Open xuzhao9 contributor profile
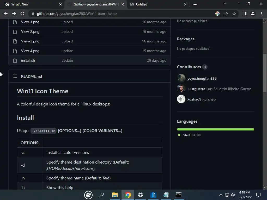 point(194,99)
